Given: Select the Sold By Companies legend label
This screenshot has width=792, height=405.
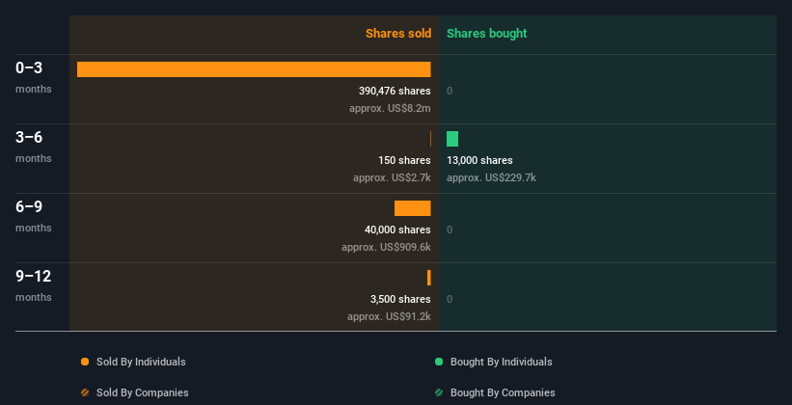Looking at the screenshot, I should coord(143,392).
